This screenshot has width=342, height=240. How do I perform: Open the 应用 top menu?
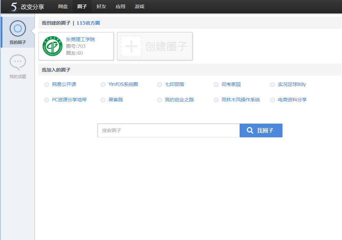point(121,7)
